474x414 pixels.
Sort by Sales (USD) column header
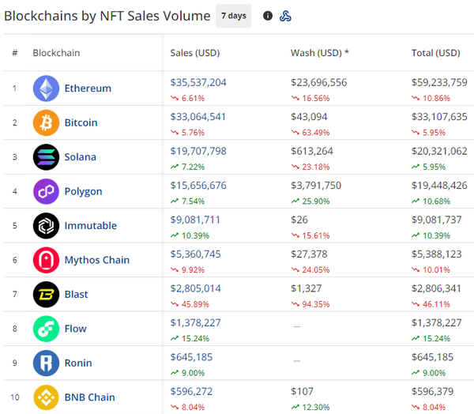point(194,53)
